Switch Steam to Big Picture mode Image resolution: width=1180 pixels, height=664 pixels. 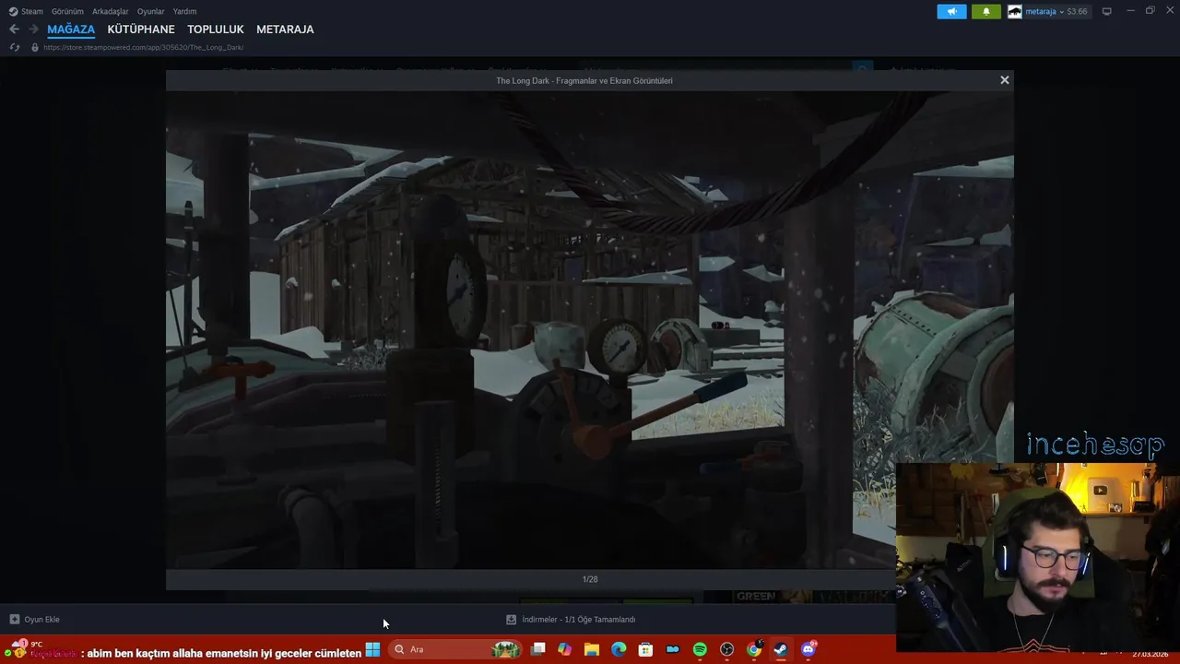(1107, 11)
